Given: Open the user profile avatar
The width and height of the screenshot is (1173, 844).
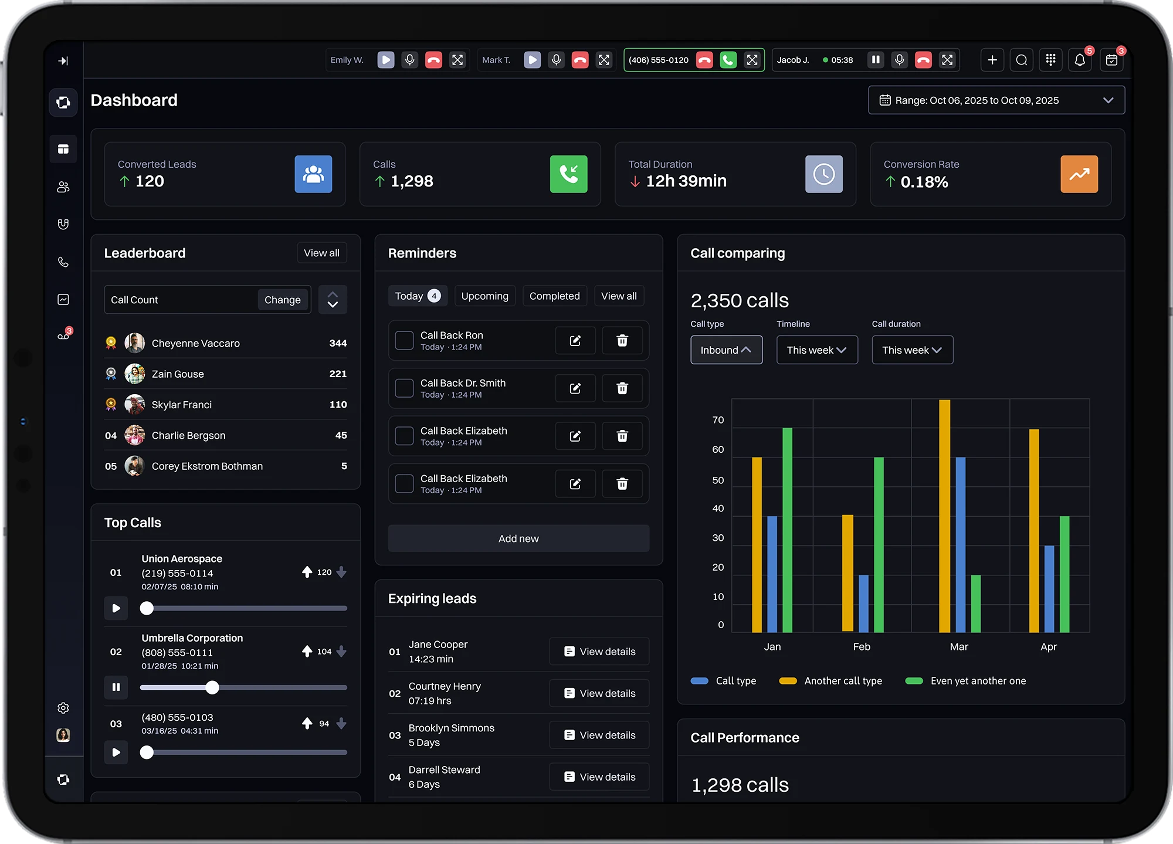Looking at the screenshot, I should tap(63, 735).
